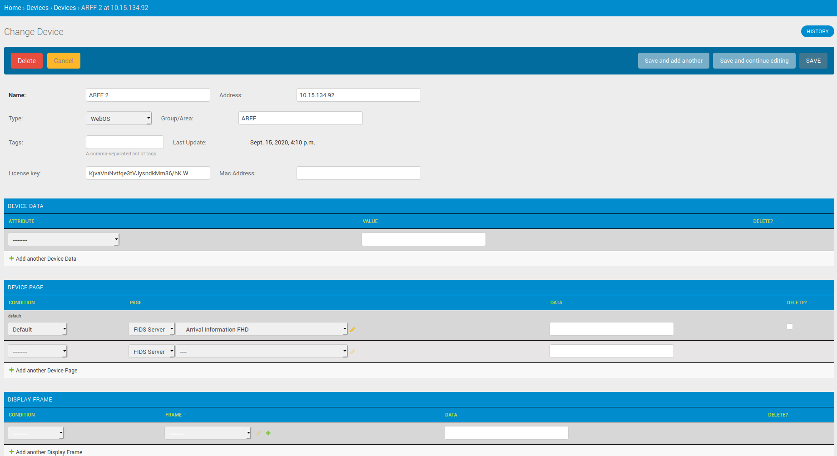This screenshot has width=837, height=456.
Task: Tick the Delete checkbox for the Default device page
Action: pos(789,327)
